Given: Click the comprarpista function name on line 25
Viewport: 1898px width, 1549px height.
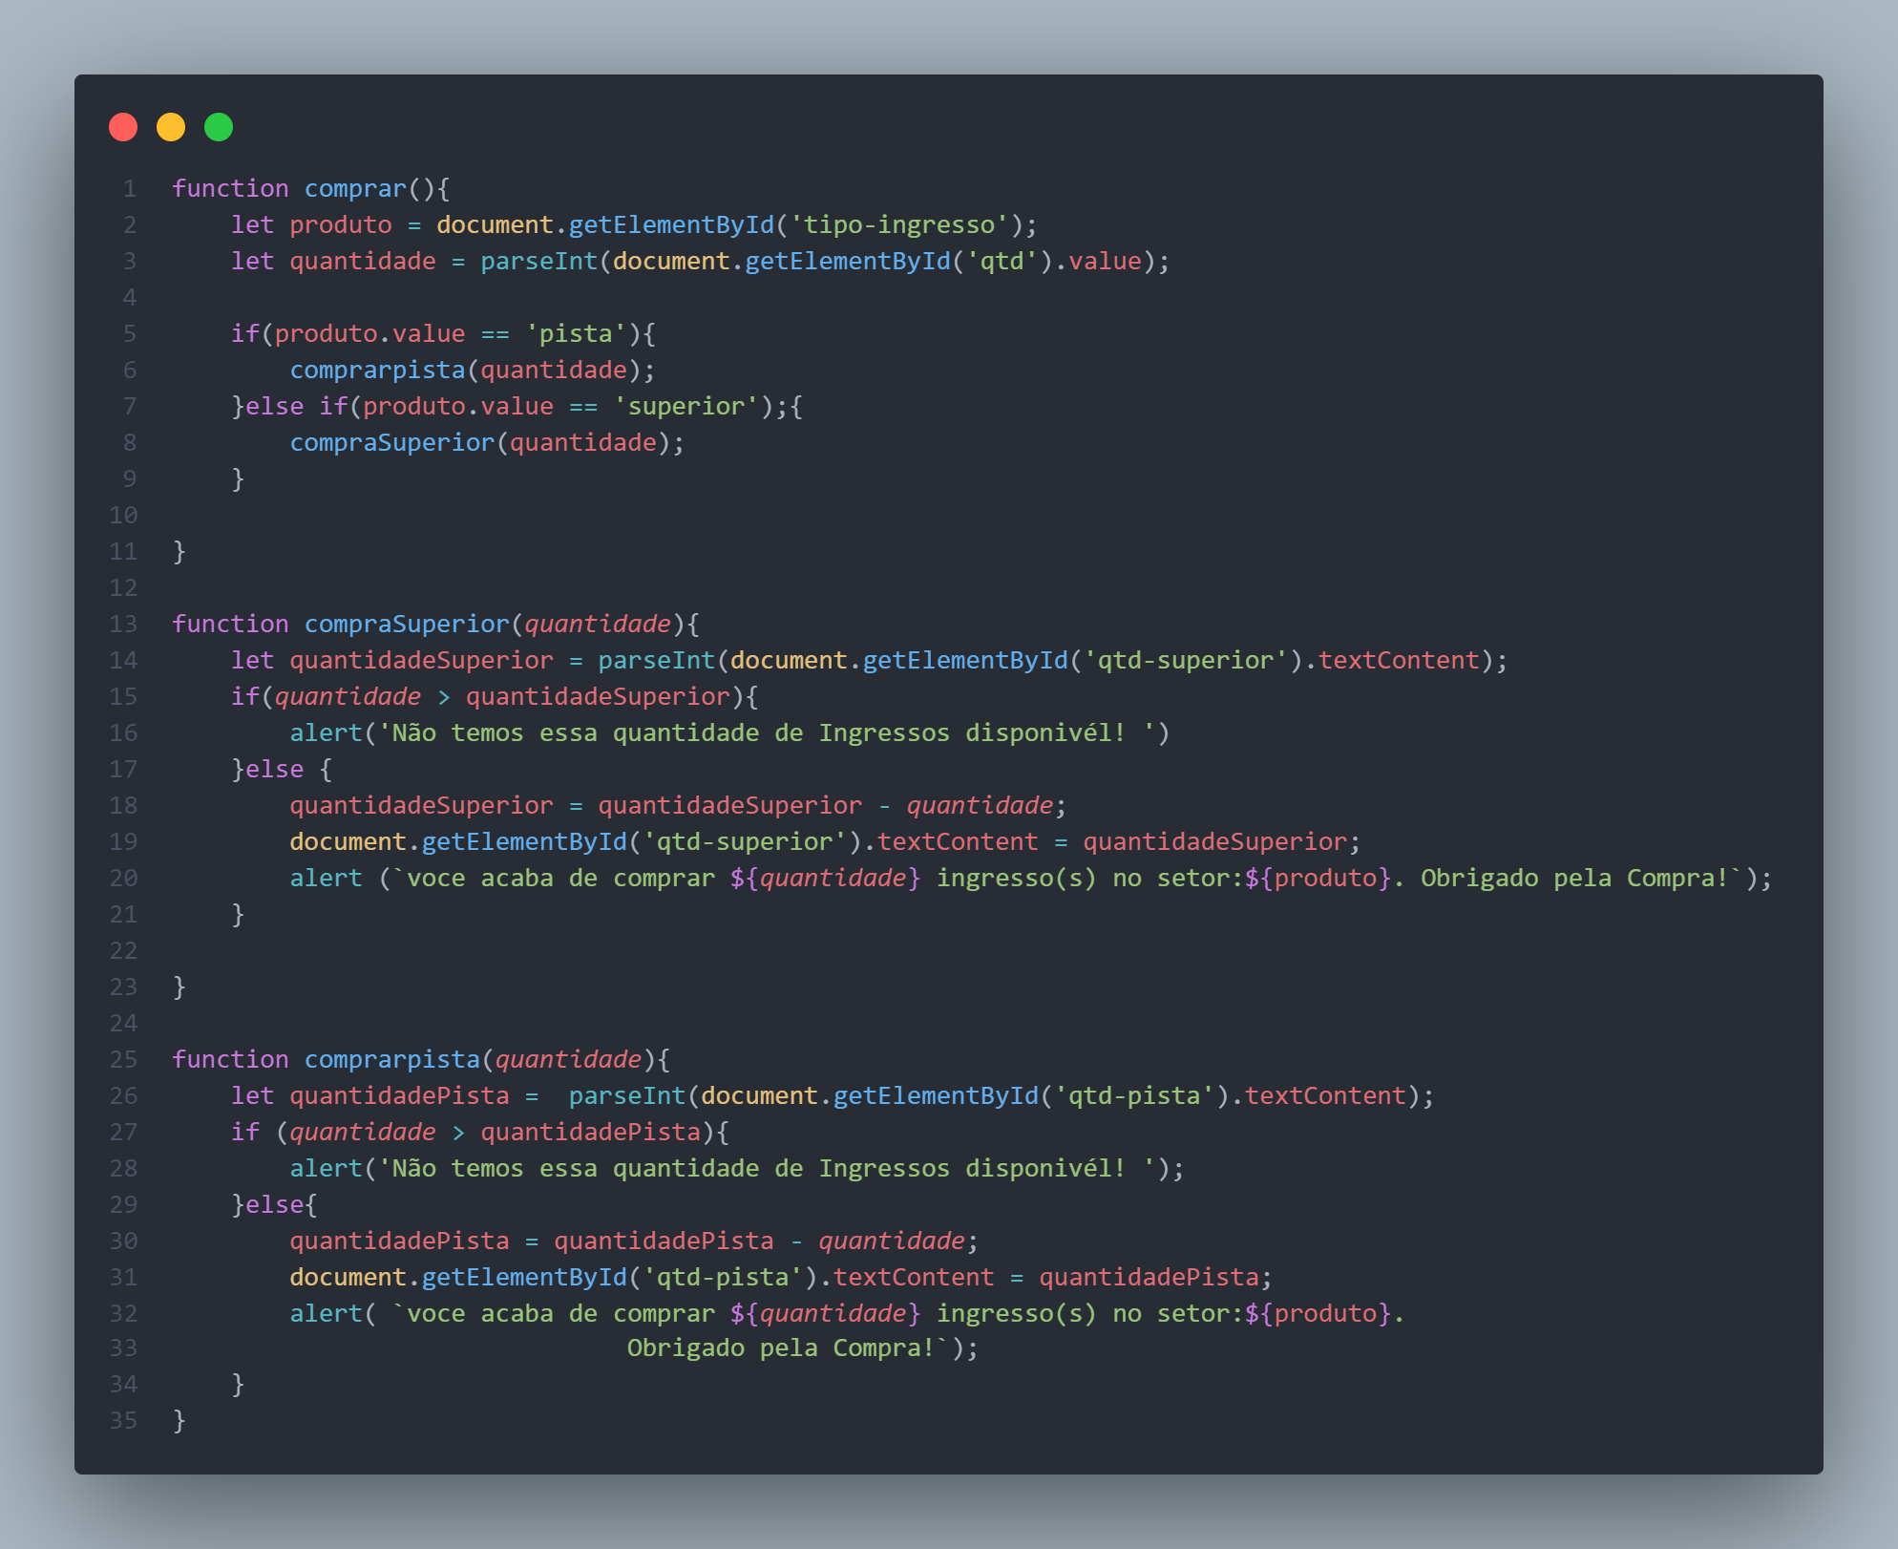Looking at the screenshot, I should 392,1059.
